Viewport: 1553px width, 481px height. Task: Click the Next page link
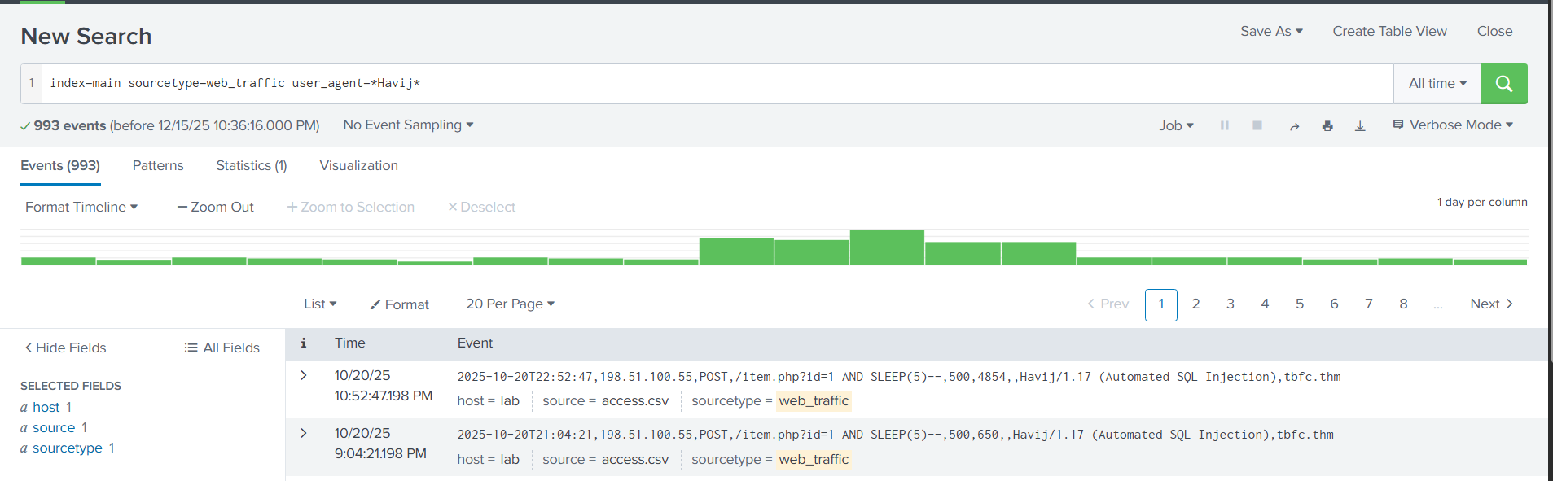click(1491, 304)
